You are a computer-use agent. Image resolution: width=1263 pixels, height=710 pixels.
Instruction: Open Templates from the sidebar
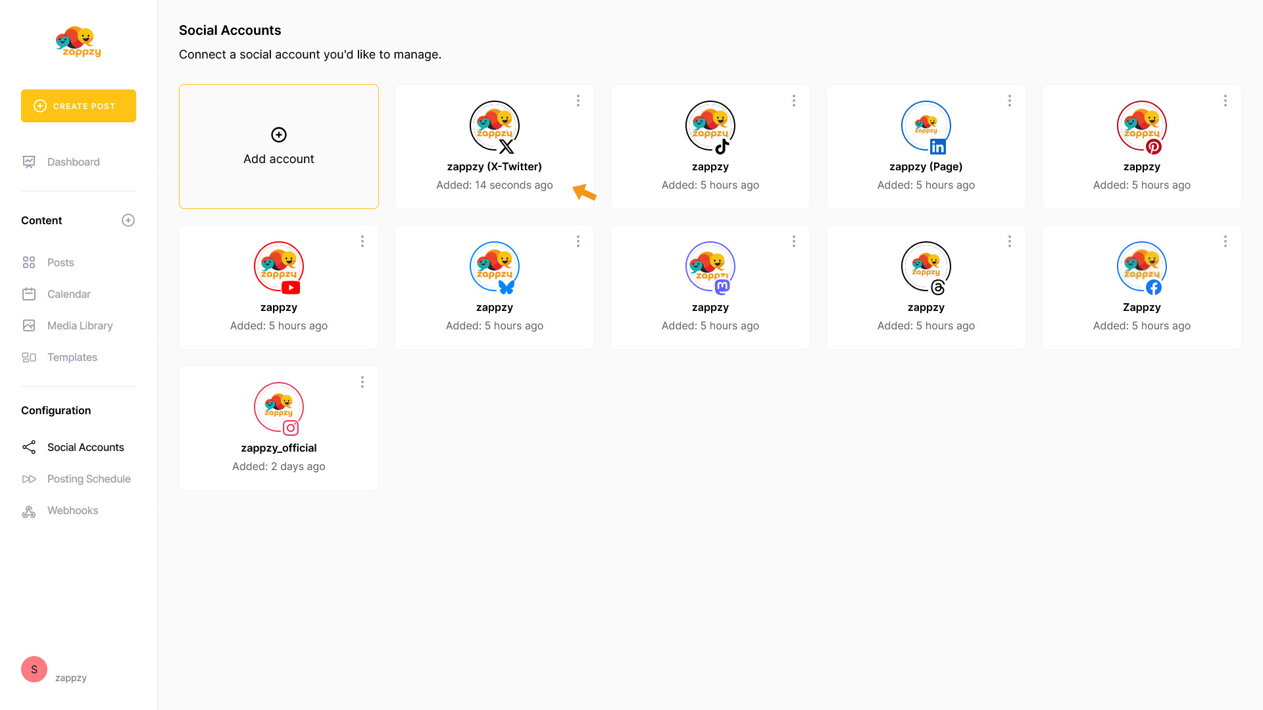coord(72,357)
